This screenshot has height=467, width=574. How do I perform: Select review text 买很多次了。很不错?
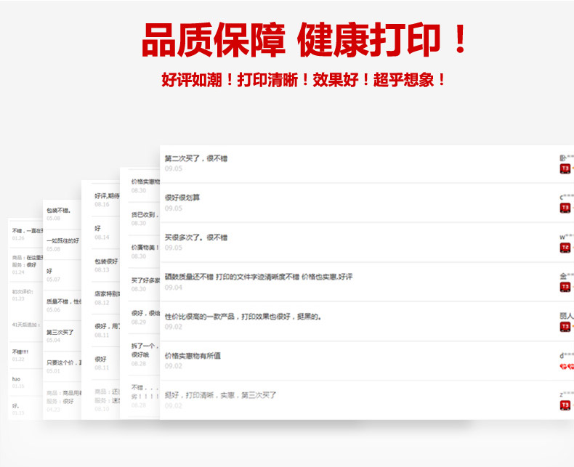(x=196, y=237)
